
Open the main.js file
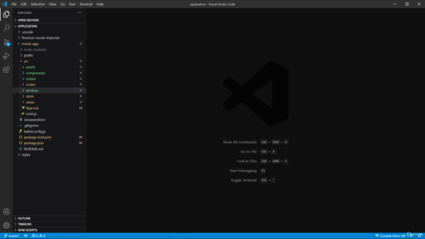click(x=50, y=114)
